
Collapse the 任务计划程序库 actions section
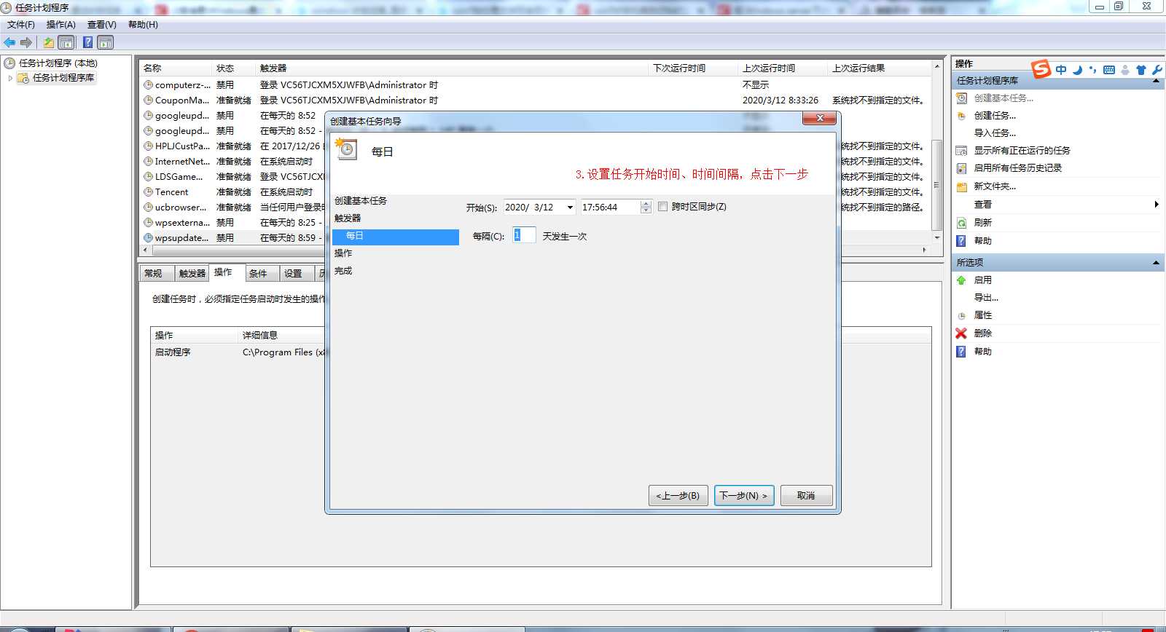(x=1156, y=81)
